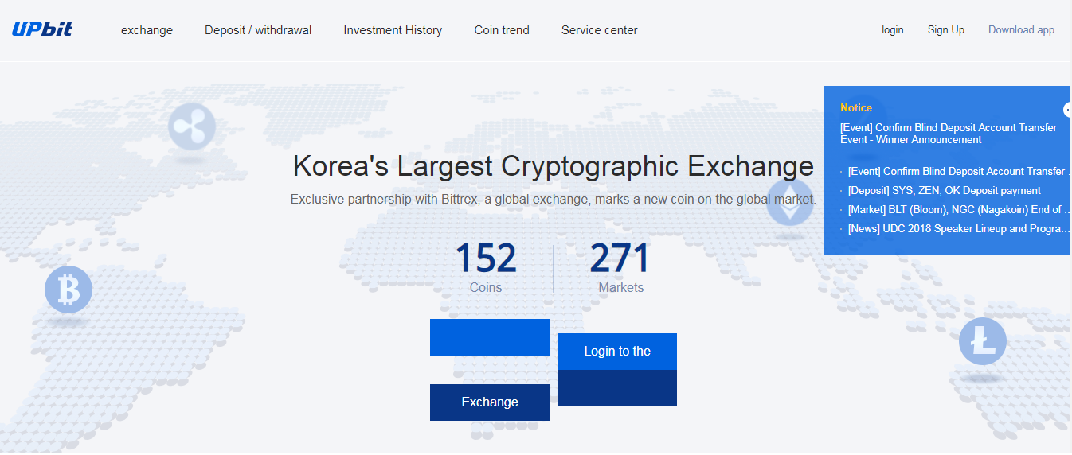Click the Download app link

1021,30
